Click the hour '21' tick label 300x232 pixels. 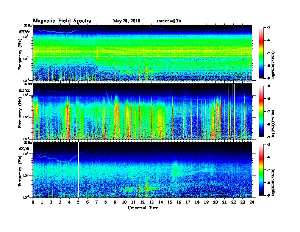click(x=224, y=202)
